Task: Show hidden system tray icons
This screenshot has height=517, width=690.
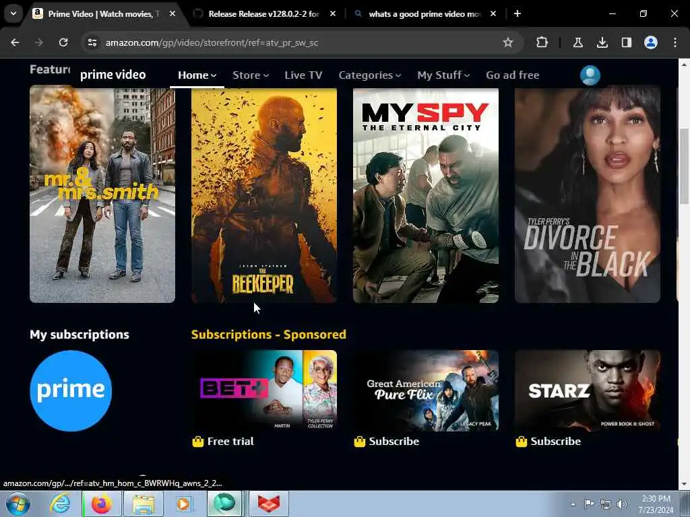Action: tap(573, 504)
